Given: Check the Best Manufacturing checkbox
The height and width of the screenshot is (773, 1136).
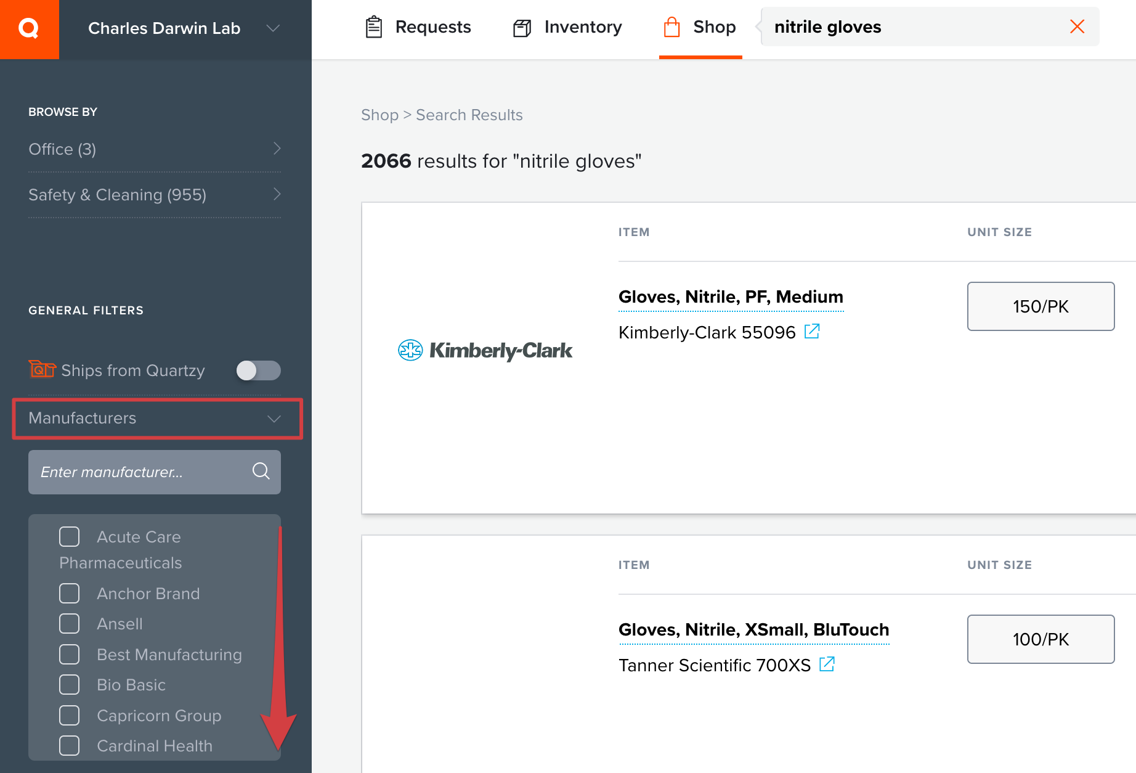Looking at the screenshot, I should [x=69, y=655].
